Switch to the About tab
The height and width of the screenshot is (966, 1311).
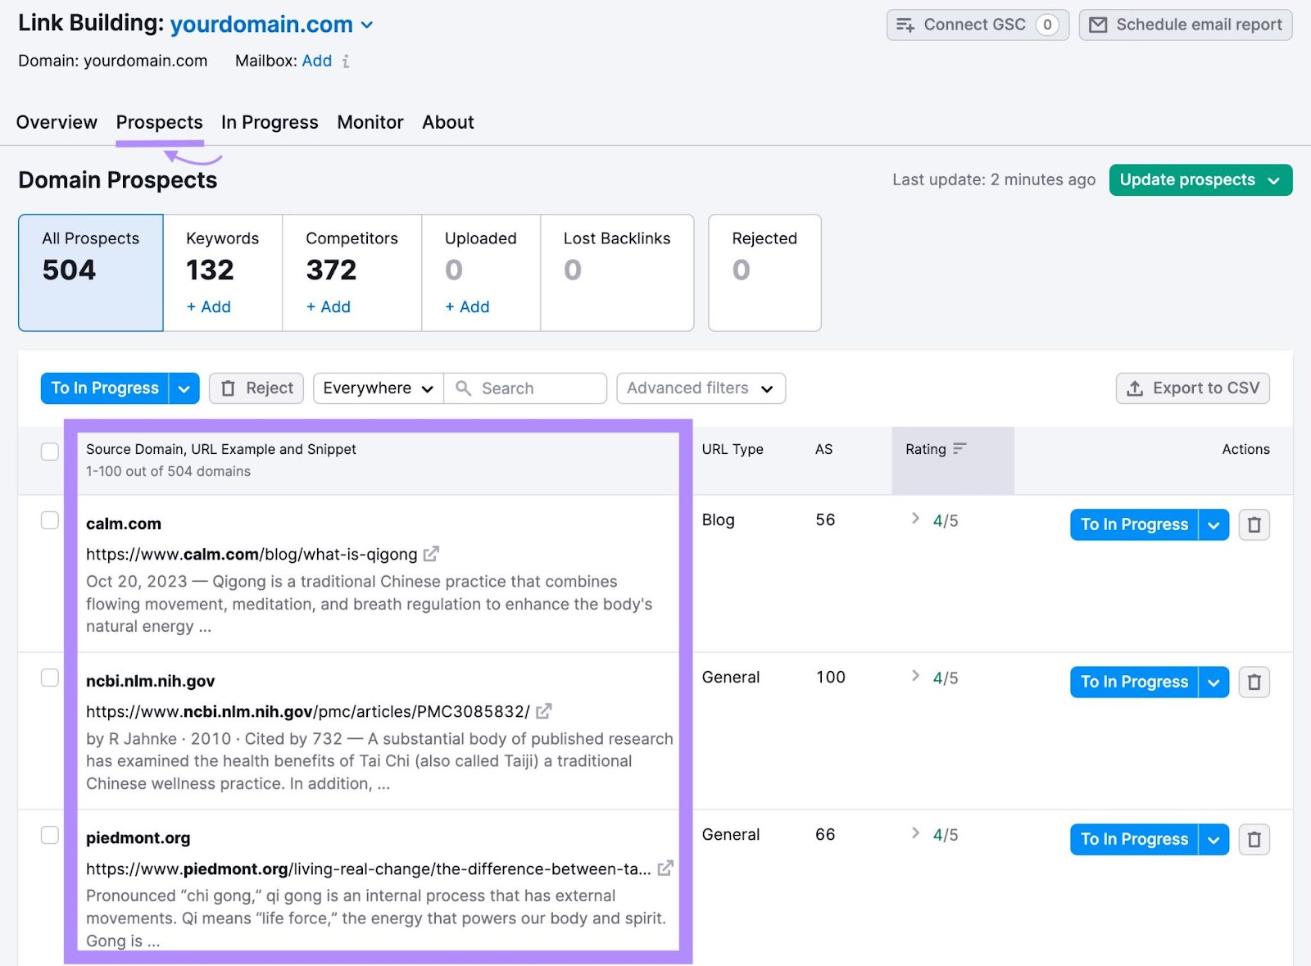point(448,122)
